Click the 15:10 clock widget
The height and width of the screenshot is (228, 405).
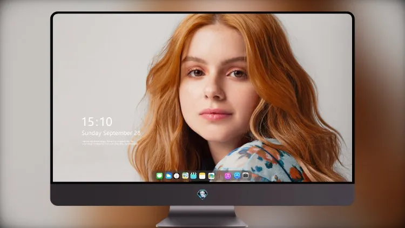point(97,122)
